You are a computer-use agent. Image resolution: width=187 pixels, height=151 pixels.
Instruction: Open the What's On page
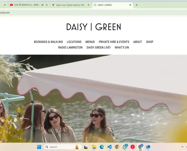click(x=122, y=47)
